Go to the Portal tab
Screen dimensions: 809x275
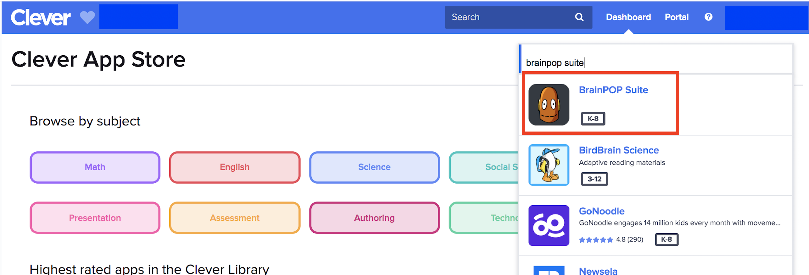point(677,17)
